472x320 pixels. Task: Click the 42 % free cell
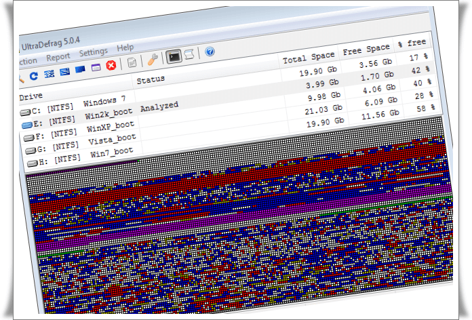(x=420, y=70)
